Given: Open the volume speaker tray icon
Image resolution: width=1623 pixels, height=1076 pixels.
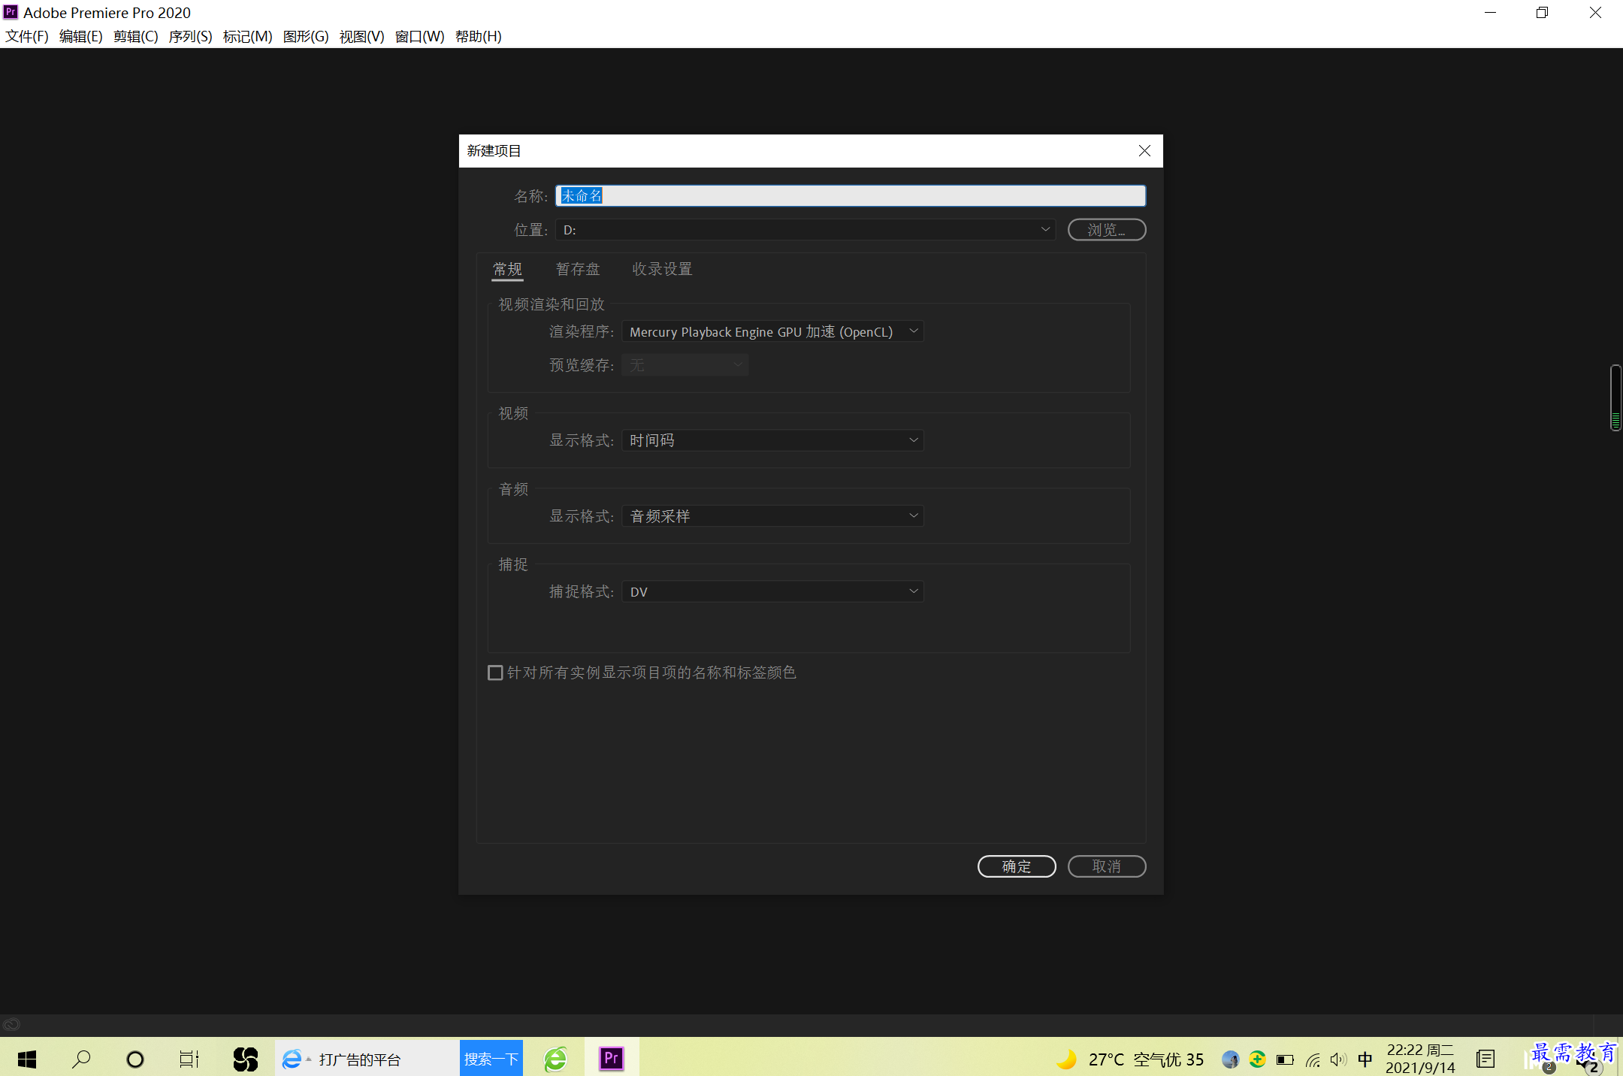Looking at the screenshot, I should click(x=1338, y=1059).
